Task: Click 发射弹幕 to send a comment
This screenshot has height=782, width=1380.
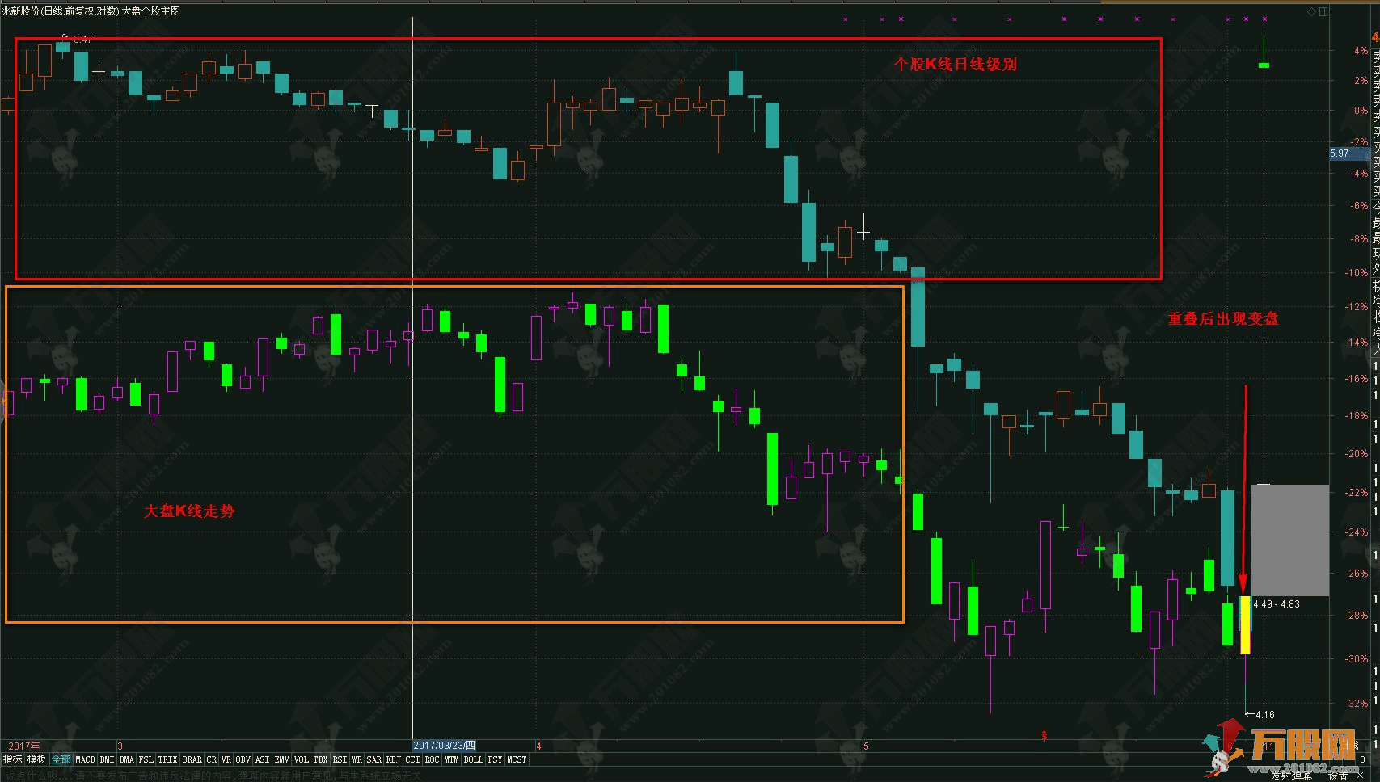Action: click(x=1291, y=776)
